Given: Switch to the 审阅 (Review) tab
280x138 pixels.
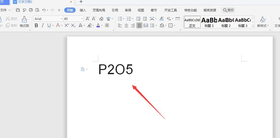Looking at the screenshot, I should 128,10.
